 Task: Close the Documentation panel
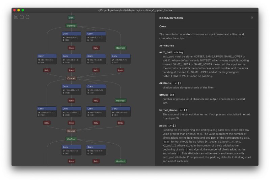[x=252, y=17]
